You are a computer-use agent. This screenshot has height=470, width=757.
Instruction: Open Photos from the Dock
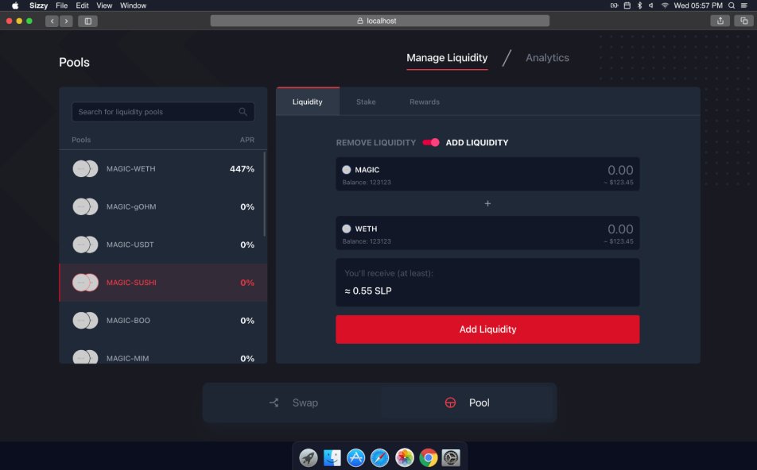pyautogui.click(x=405, y=457)
